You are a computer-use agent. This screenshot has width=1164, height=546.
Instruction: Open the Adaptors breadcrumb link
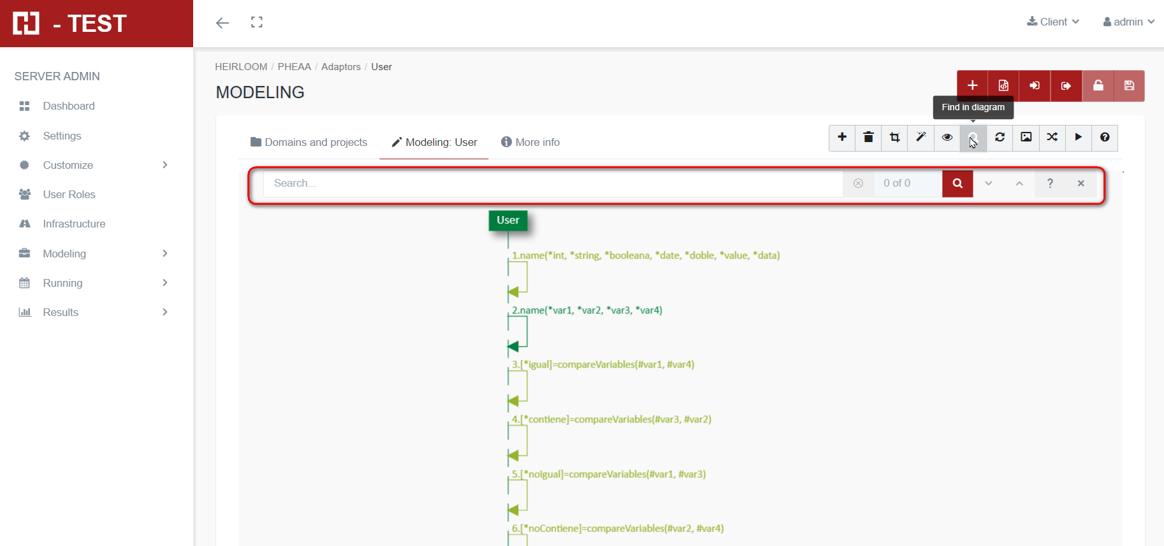340,67
